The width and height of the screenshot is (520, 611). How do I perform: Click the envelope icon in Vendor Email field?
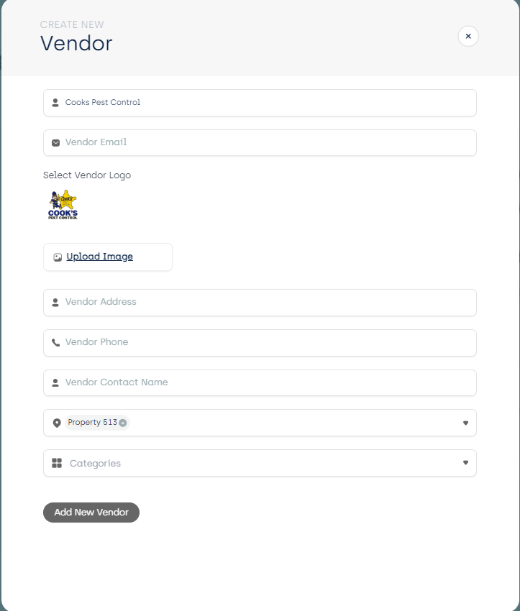(x=55, y=143)
